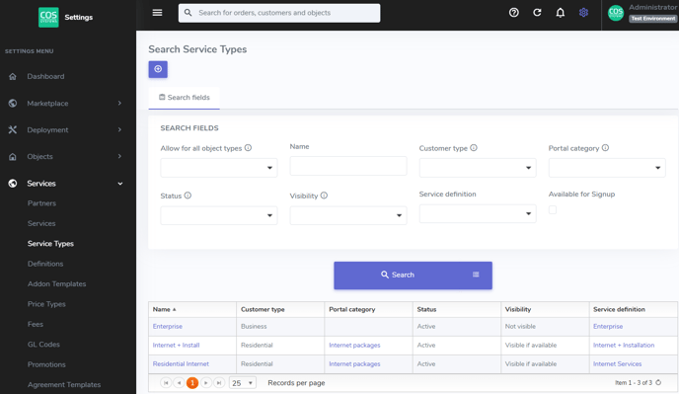Click the list options icon on Search button
The height and width of the screenshot is (394, 679).
click(476, 275)
